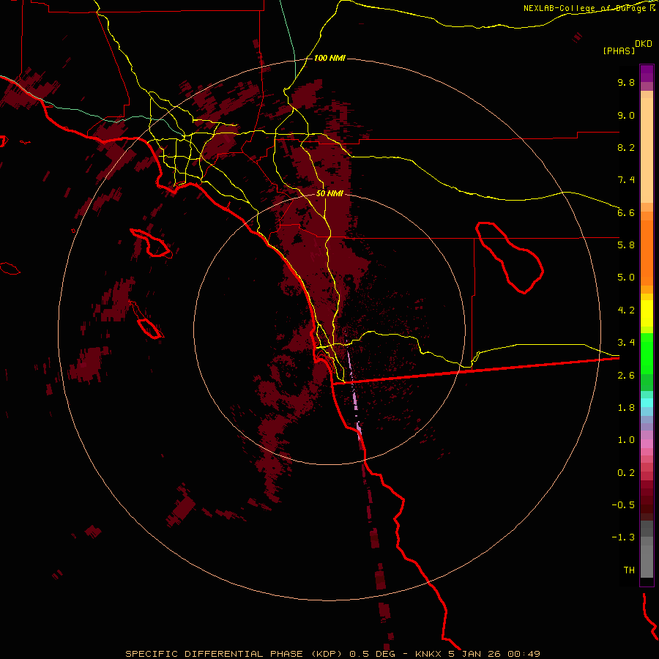Select the 3.4 scale label
The image size is (659, 659).
tap(626, 343)
